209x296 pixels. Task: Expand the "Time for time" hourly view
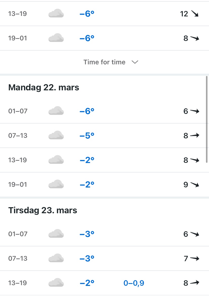pyautogui.click(x=104, y=62)
